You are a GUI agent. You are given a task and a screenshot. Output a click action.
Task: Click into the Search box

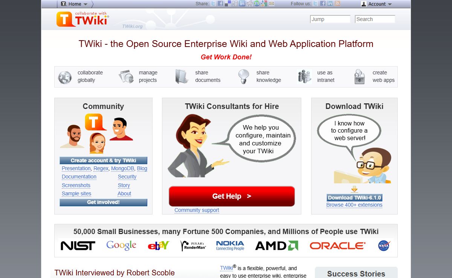[x=375, y=19]
